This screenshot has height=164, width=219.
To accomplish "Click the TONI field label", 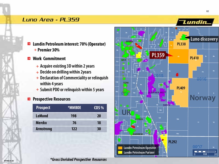I will click(126, 83).
